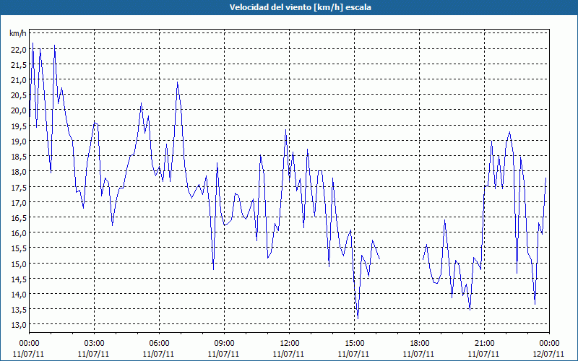The height and width of the screenshot is (361, 578).
Task: Select the 18,0 value on the y-axis
Action: pyautogui.click(x=19, y=172)
